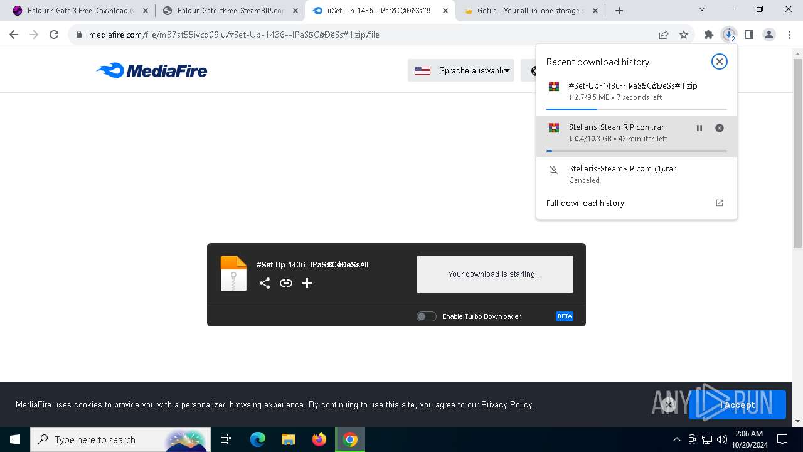Open the Extensions puzzle icon

point(709,35)
